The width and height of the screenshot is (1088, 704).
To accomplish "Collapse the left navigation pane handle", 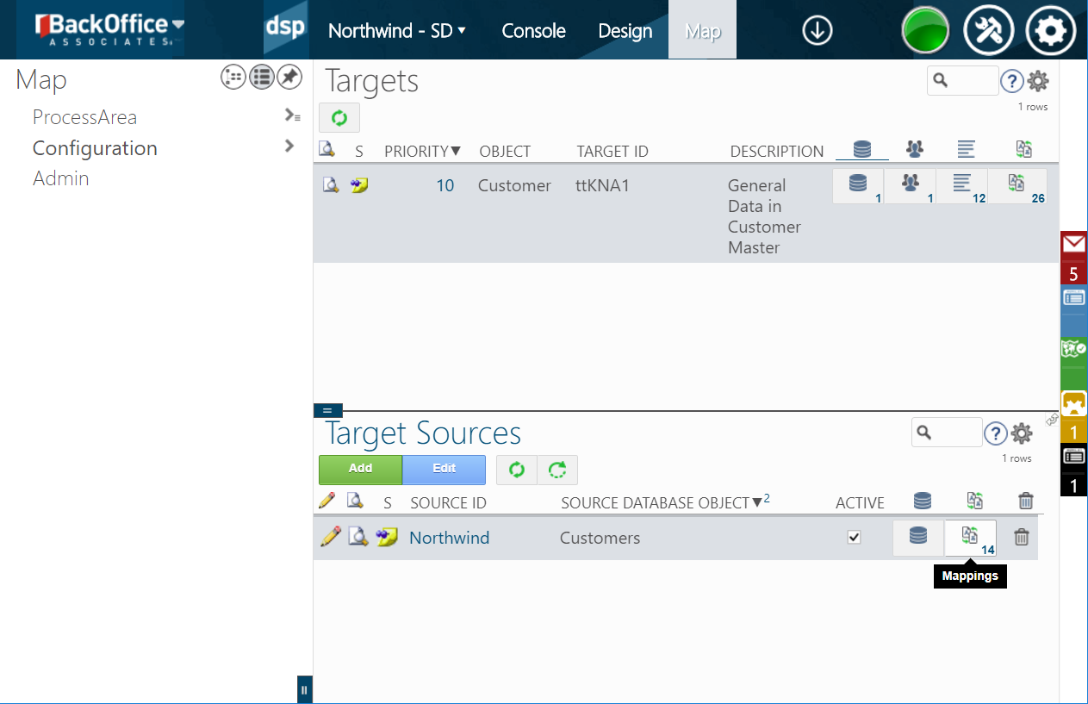I will click(x=304, y=689).
